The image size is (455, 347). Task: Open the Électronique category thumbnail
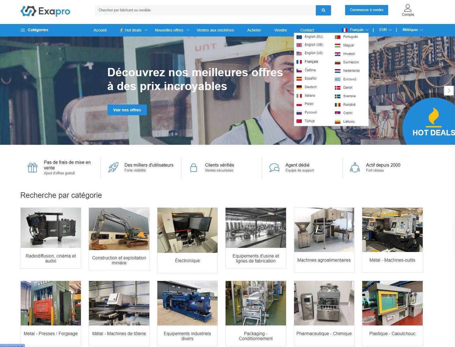187,230
